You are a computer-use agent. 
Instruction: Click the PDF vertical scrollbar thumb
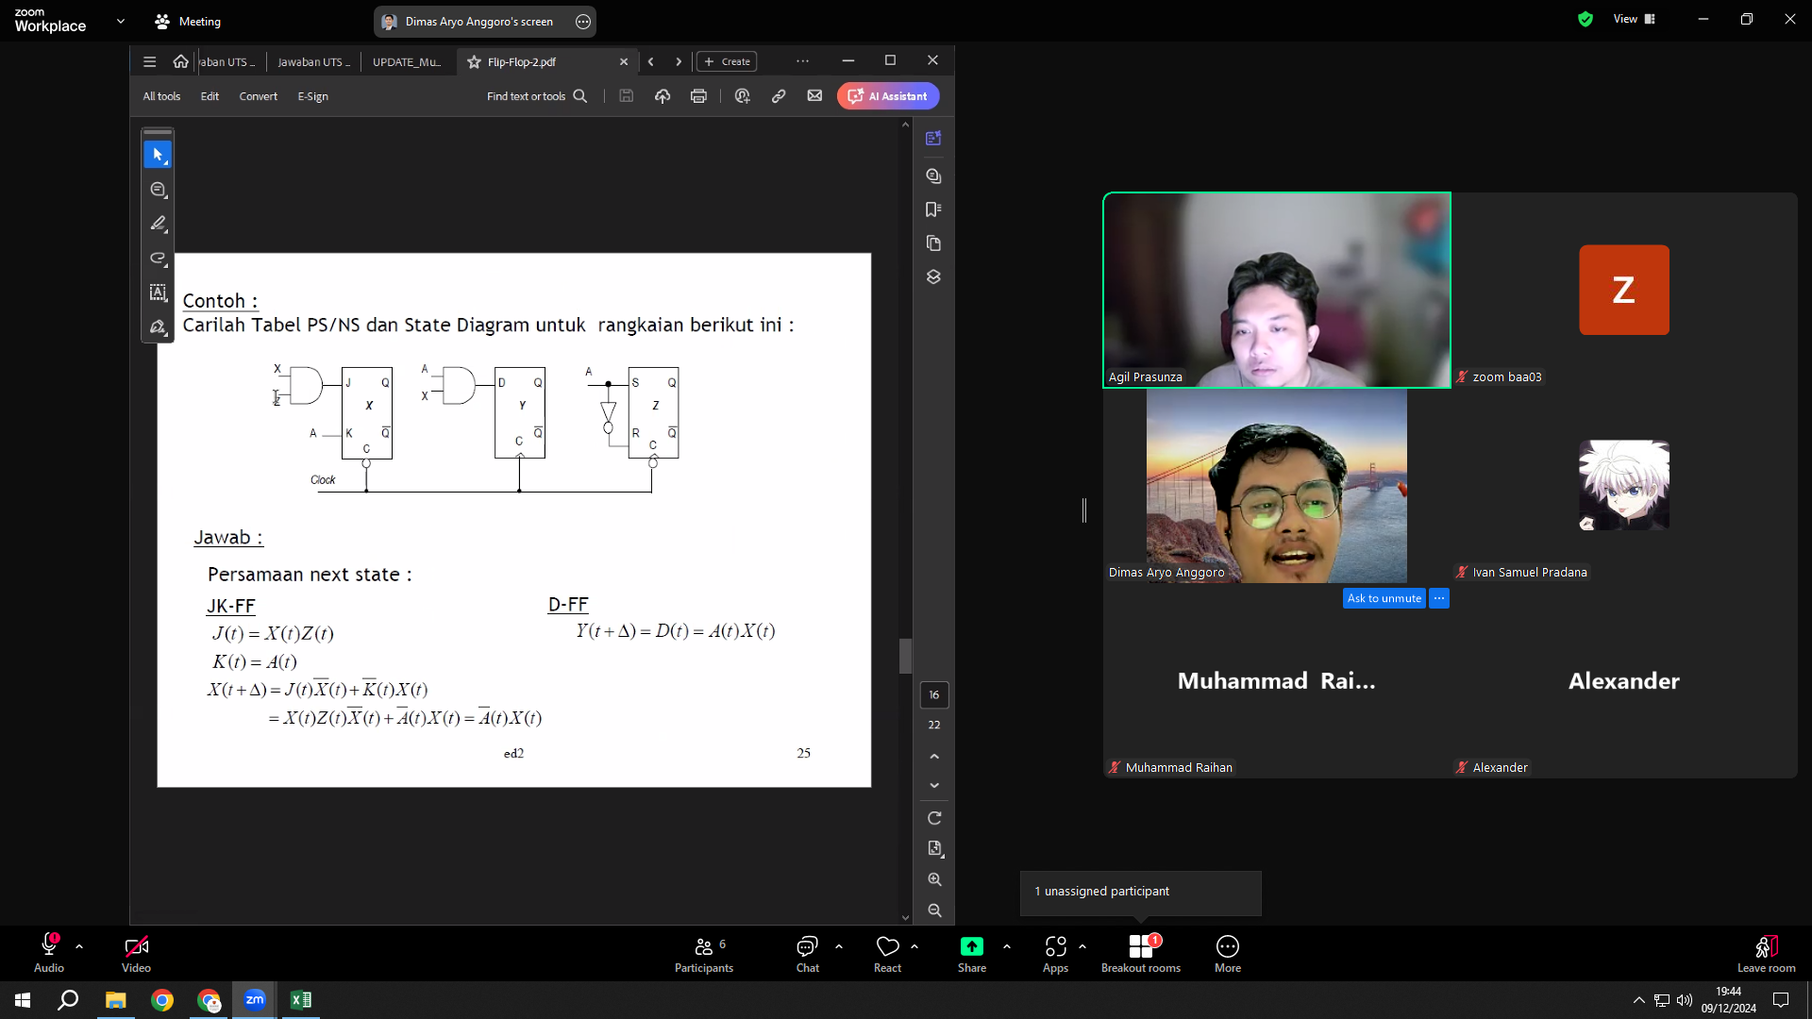pyautogui.click(x=905, y=656)
